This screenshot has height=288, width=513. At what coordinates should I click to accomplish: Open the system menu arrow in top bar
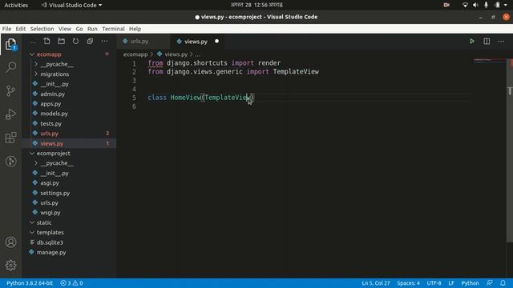point(506,5)
